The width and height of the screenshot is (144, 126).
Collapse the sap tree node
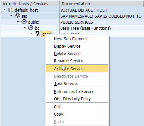pyautogui.click(x=11, y=16)
